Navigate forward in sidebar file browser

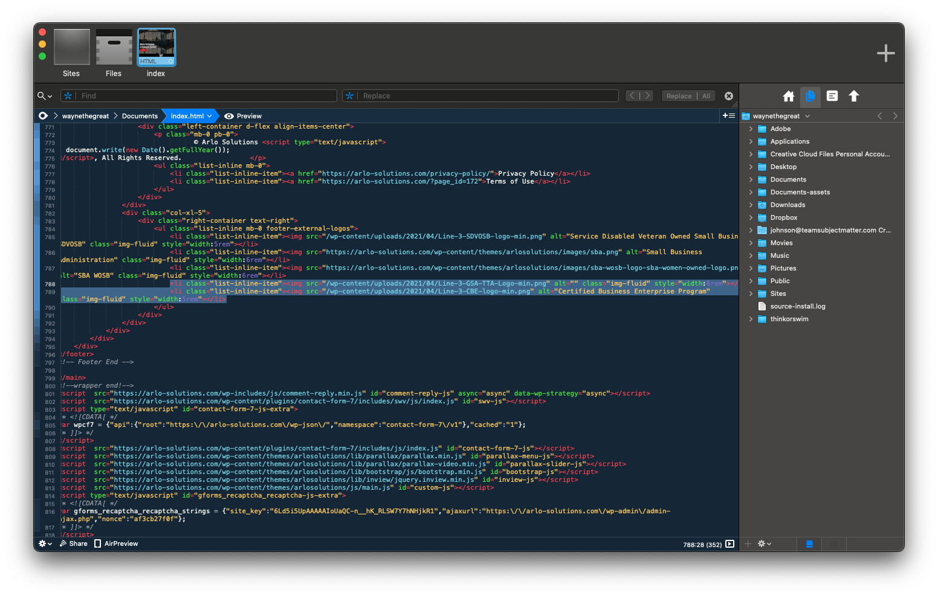[x=895, y=116]
